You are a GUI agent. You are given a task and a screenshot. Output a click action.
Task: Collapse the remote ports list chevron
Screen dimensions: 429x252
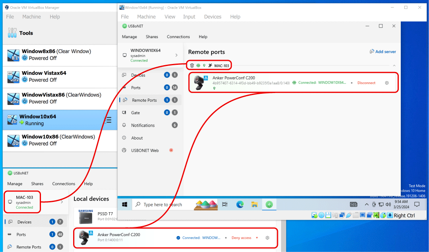[x=394, y=65]
